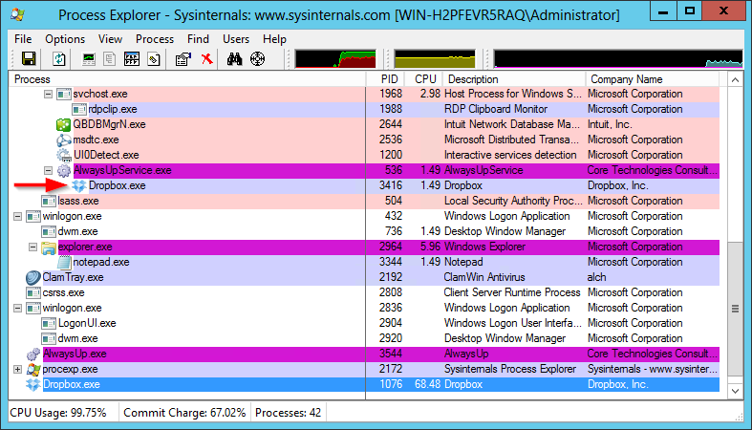Open the Find menu
752x430 pixels.
click(x=198, y=39)
